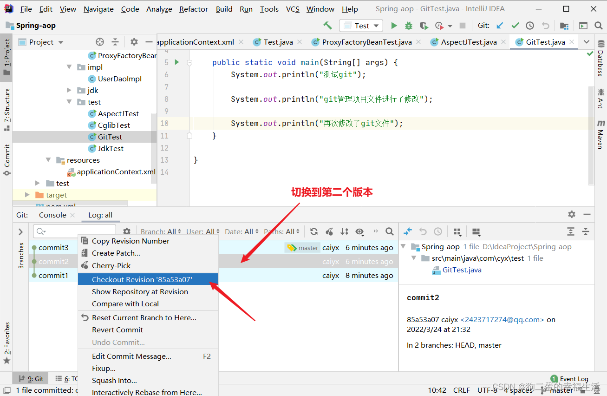Select Revert Commit menu entry
The width and height of the screenshot is (607, 396).
coord(148,330)
